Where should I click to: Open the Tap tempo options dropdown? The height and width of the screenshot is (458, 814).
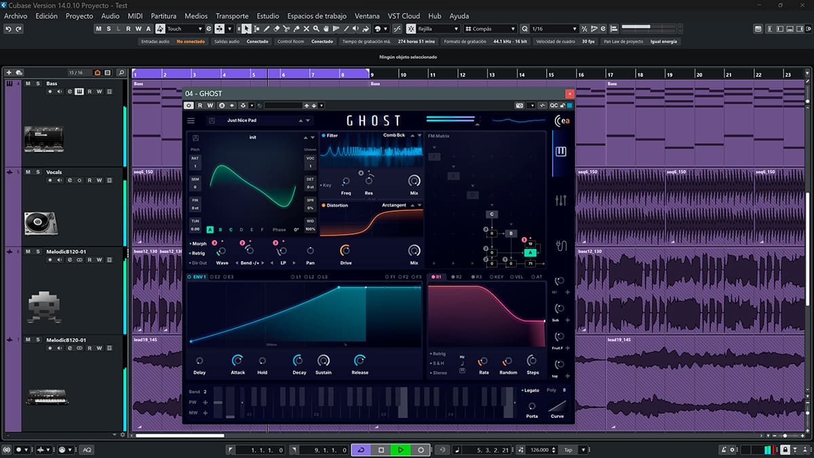point(584,450)
